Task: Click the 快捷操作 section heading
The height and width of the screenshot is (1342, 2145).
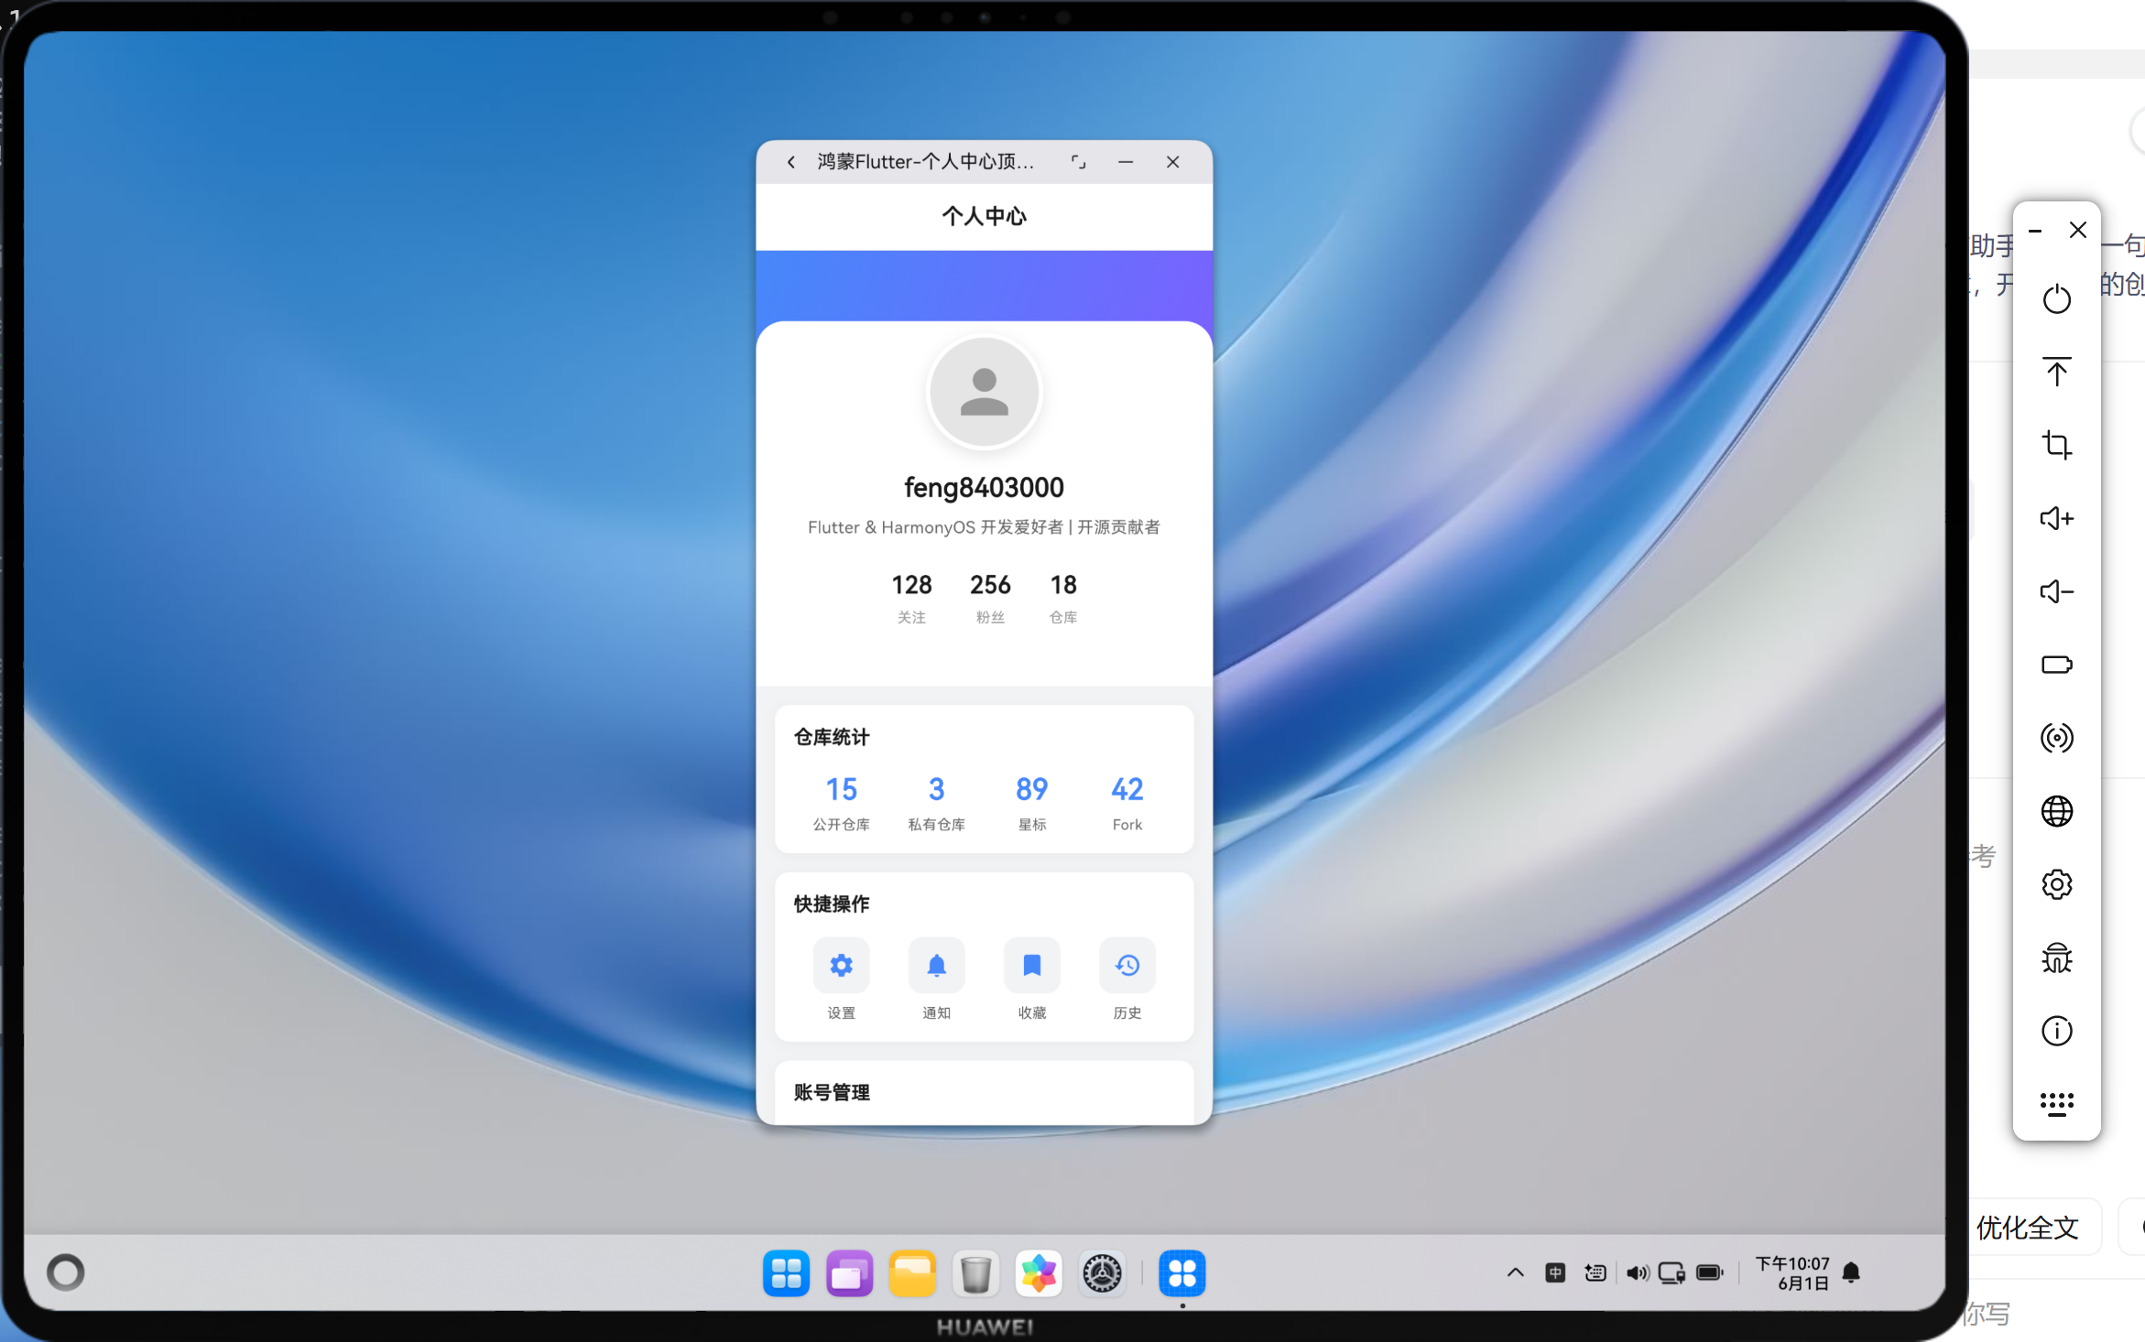Action: [831, 904]
